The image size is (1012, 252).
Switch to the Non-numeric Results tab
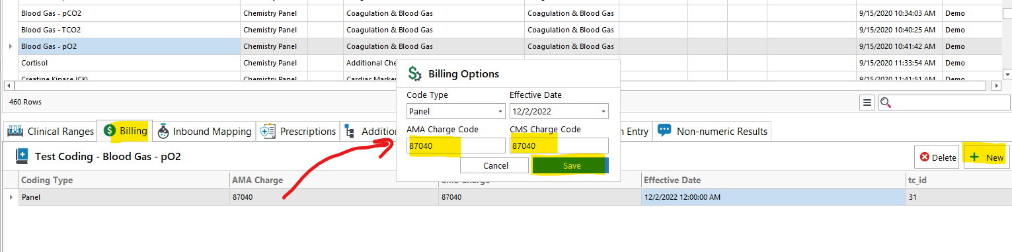pyautogui.click(x=713, y=131)
